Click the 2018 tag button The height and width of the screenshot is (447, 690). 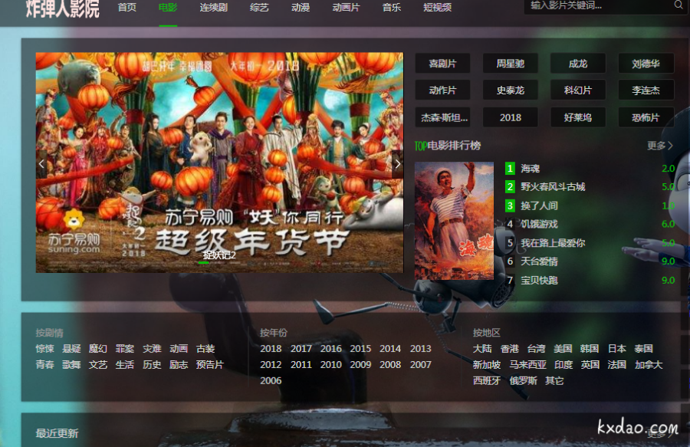511,117
